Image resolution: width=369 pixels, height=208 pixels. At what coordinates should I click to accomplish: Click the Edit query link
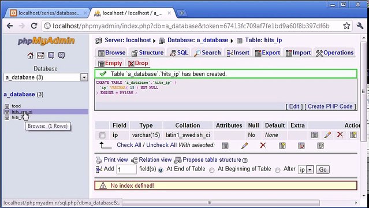[x=294, y=106]
